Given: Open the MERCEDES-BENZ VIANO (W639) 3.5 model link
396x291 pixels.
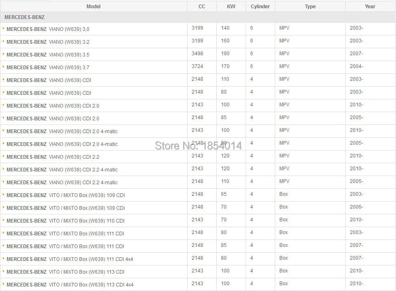Looking at the screenshot, I should (x=48, y=54).
